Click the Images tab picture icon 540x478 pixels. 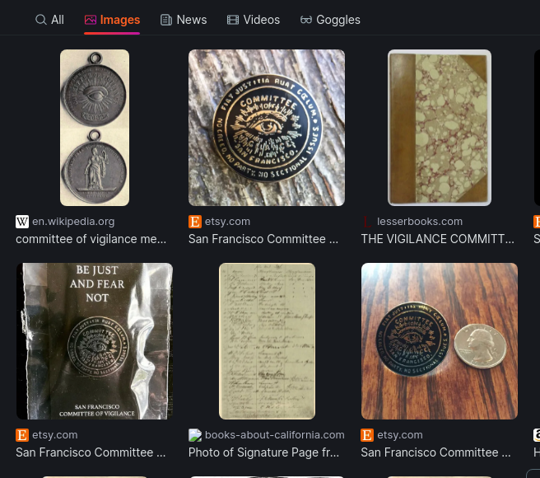[91, 20]
